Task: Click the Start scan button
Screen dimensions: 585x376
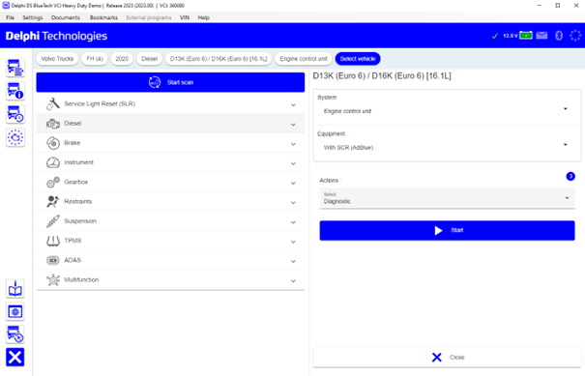Action: tap(170, 82)
